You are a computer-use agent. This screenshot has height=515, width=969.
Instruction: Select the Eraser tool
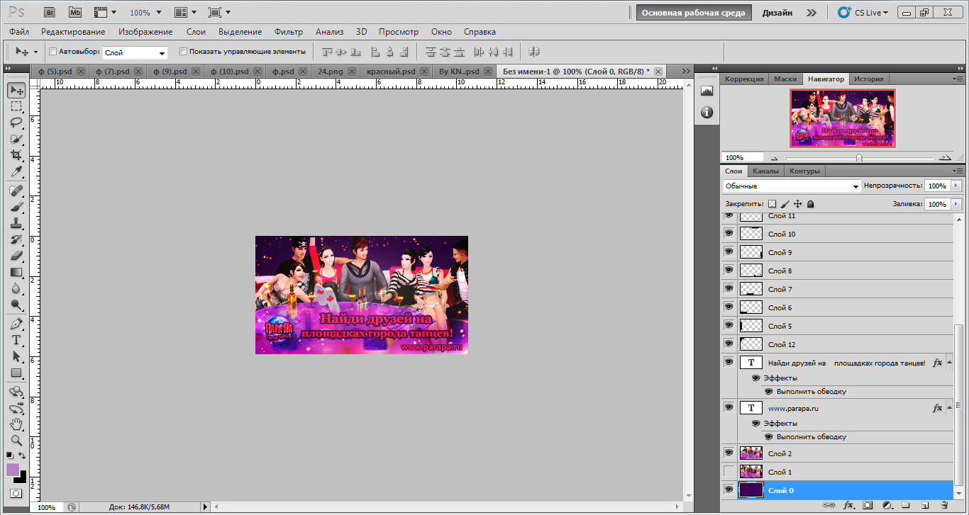[16, 256]
